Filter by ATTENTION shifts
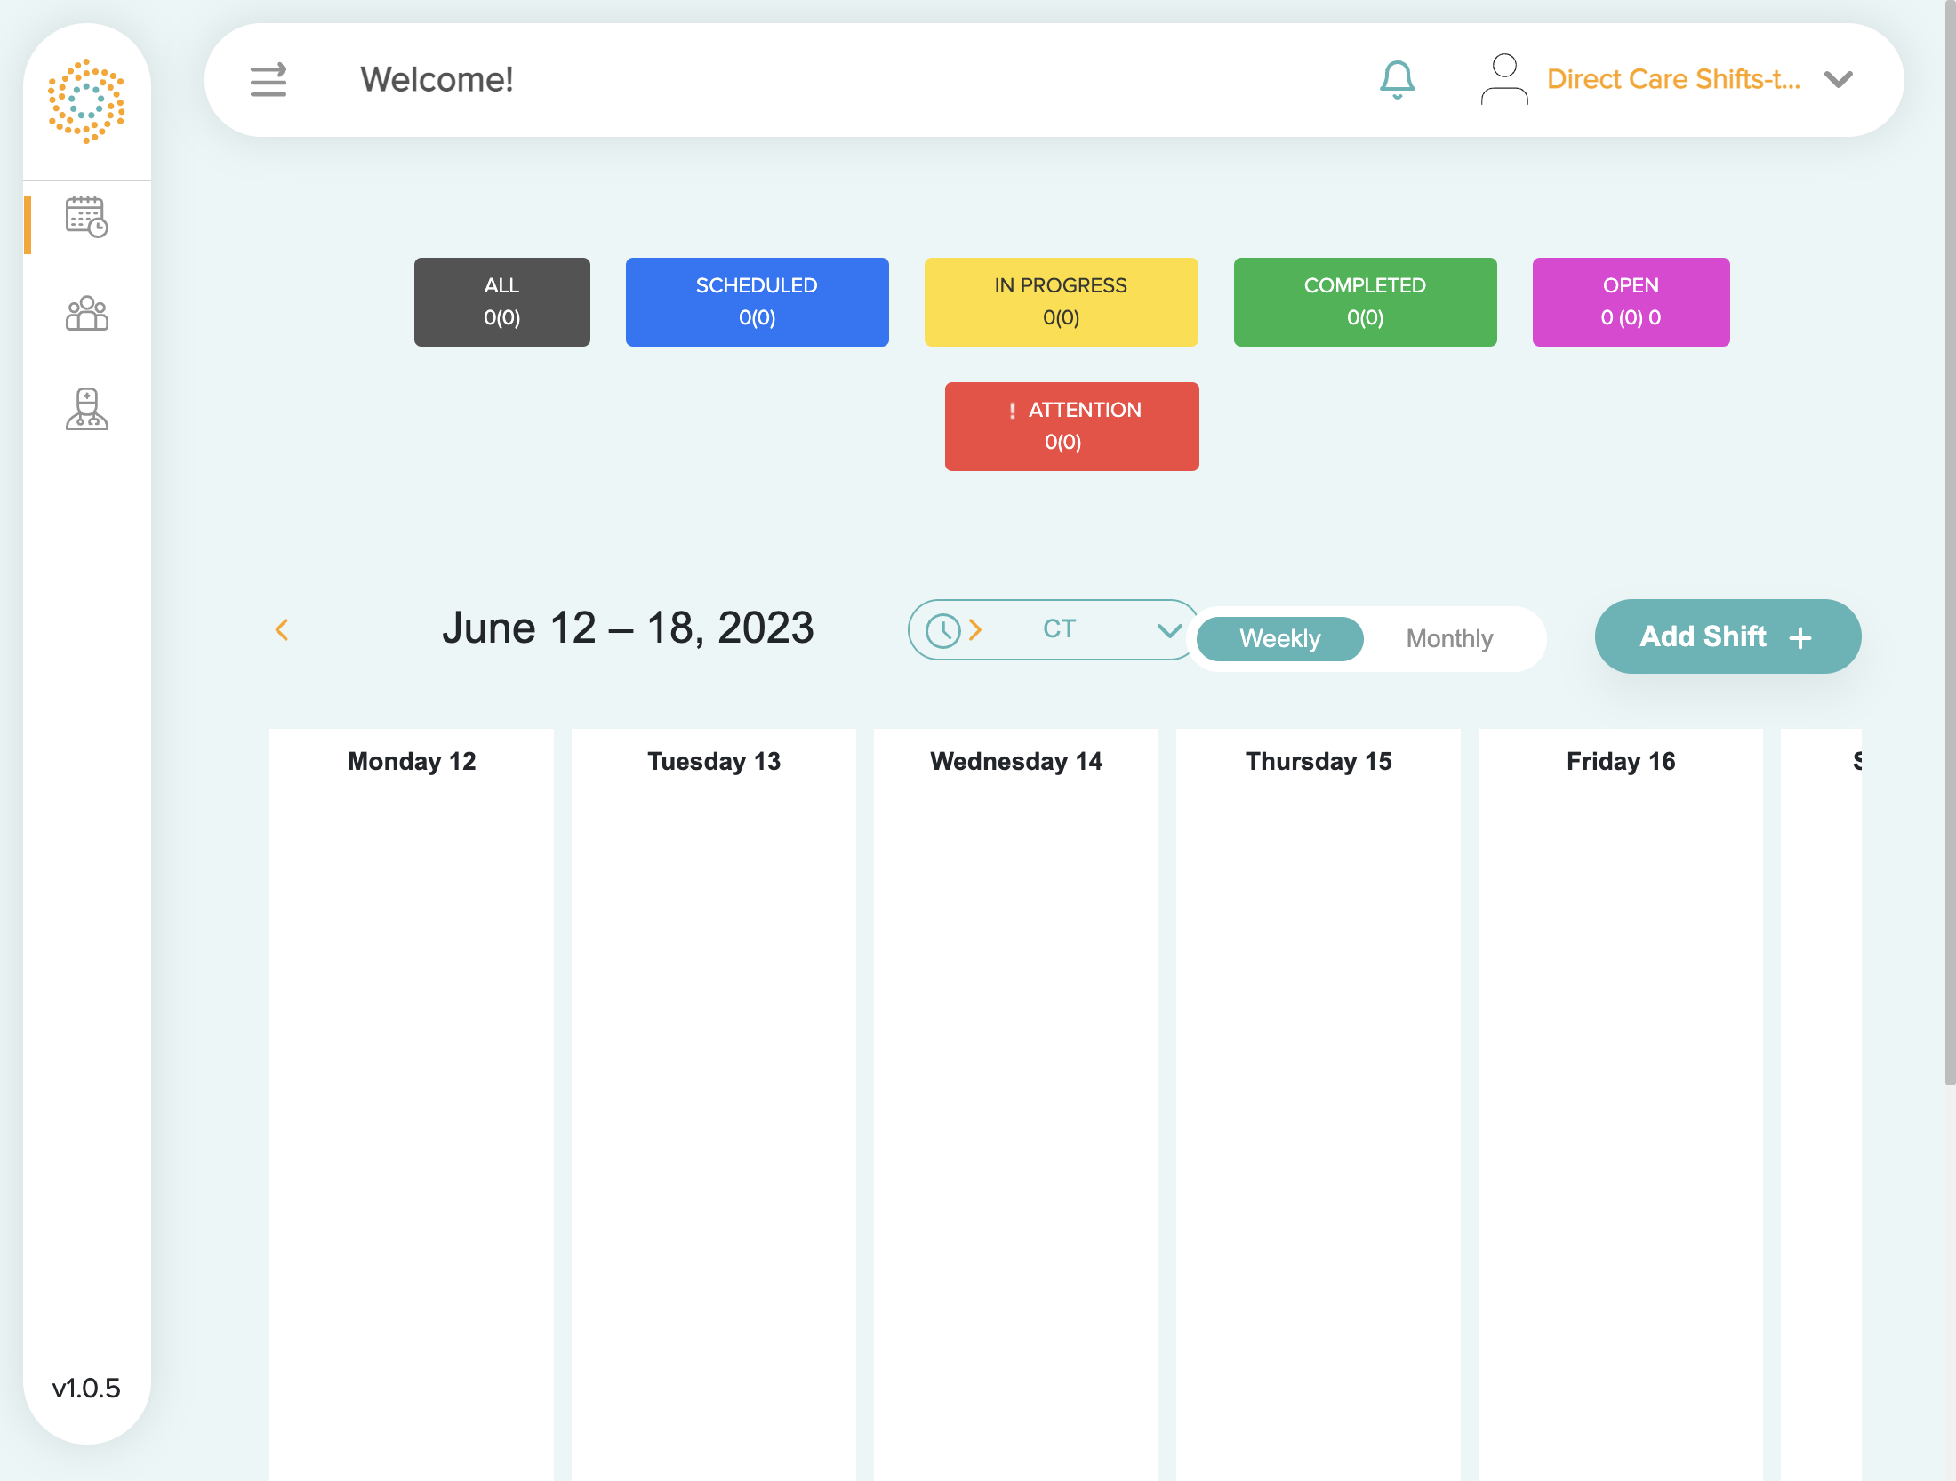Screen dimensions: 1956x1481 [1071, 427]
